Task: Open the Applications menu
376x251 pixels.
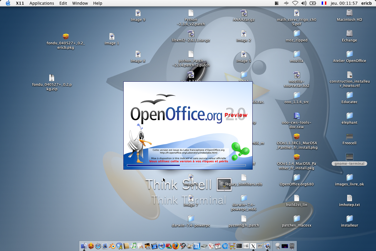Action: point(42,3)
